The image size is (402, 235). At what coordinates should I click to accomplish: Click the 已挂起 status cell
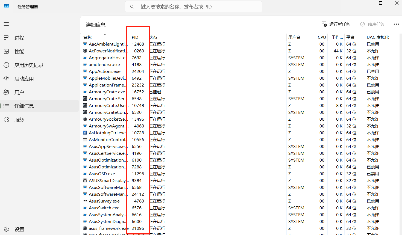(155, 92)
